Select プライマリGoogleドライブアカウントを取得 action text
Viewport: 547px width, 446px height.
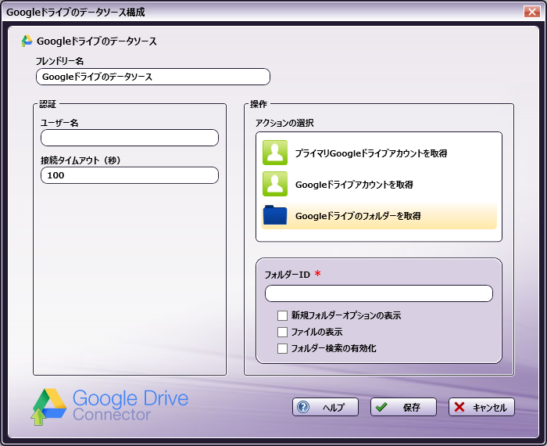pyautogui.click(x=371, y=153)
